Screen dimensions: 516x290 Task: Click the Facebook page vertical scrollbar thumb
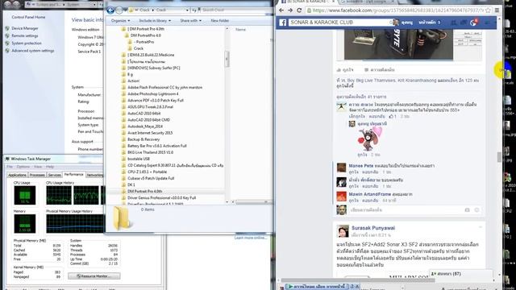coord(499,157)
